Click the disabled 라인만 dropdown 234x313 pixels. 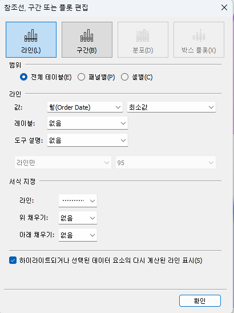(63, 162)
